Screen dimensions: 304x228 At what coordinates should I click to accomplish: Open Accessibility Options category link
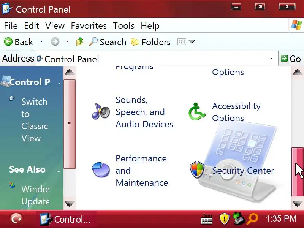point(236,112)
